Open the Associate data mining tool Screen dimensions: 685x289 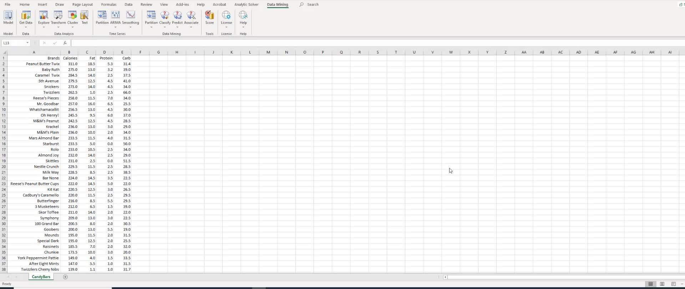(191, 19)
